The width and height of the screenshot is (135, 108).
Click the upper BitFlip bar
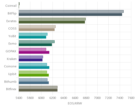coord(71,11)
